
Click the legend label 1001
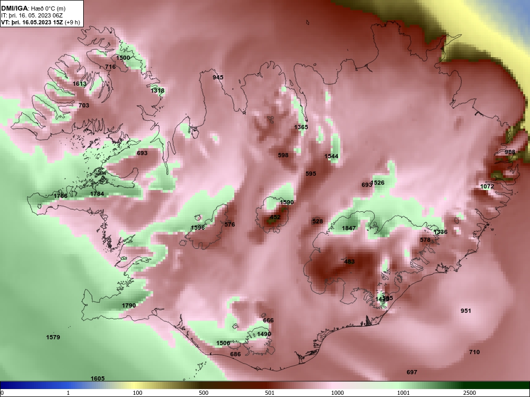[x=403, y=393]
